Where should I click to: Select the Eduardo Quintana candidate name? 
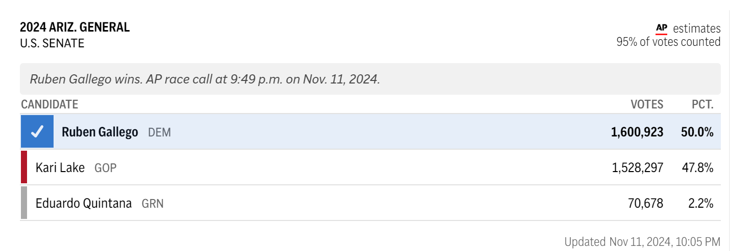(84, 203)
